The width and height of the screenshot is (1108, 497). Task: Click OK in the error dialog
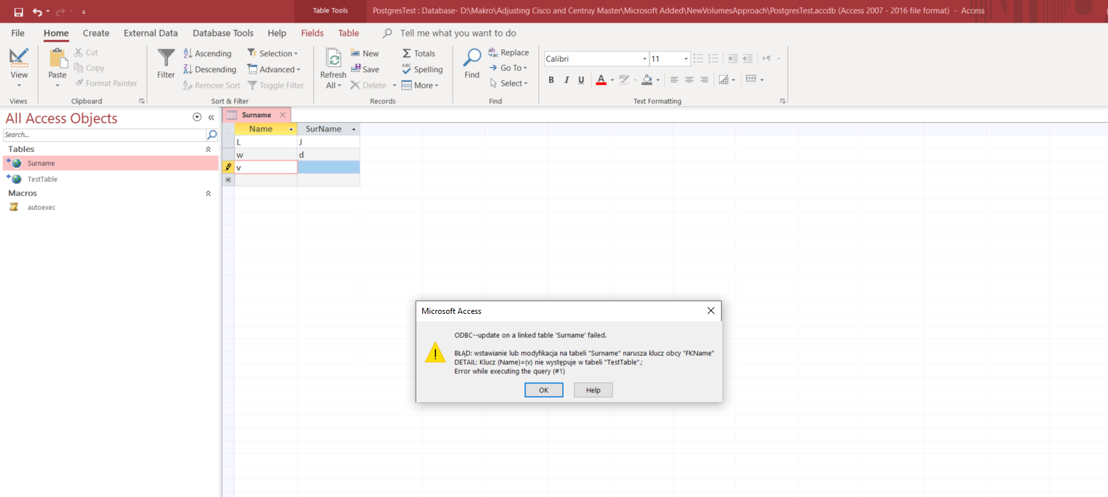(x=544, y=390)
